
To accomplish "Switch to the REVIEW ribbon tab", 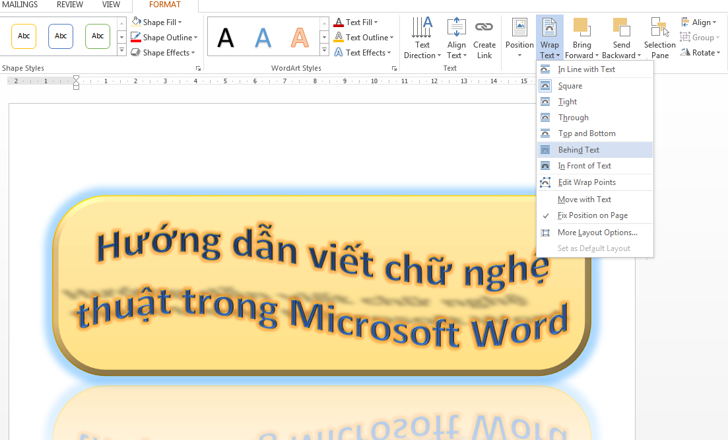I will (x=69, y=5).
